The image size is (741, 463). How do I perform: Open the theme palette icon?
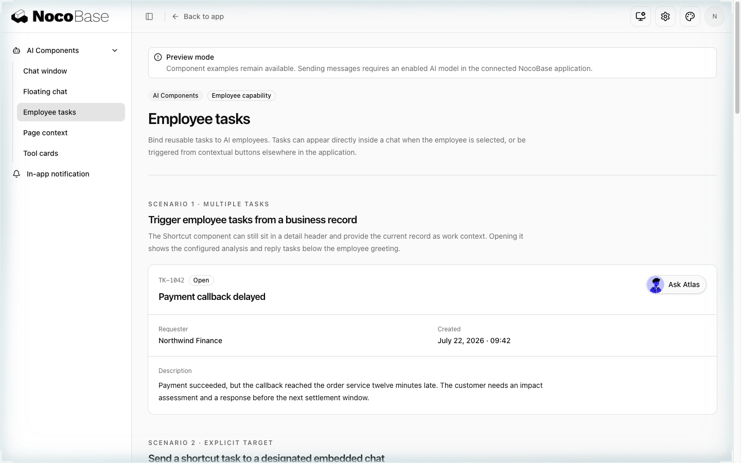click(x=690, y=16)
